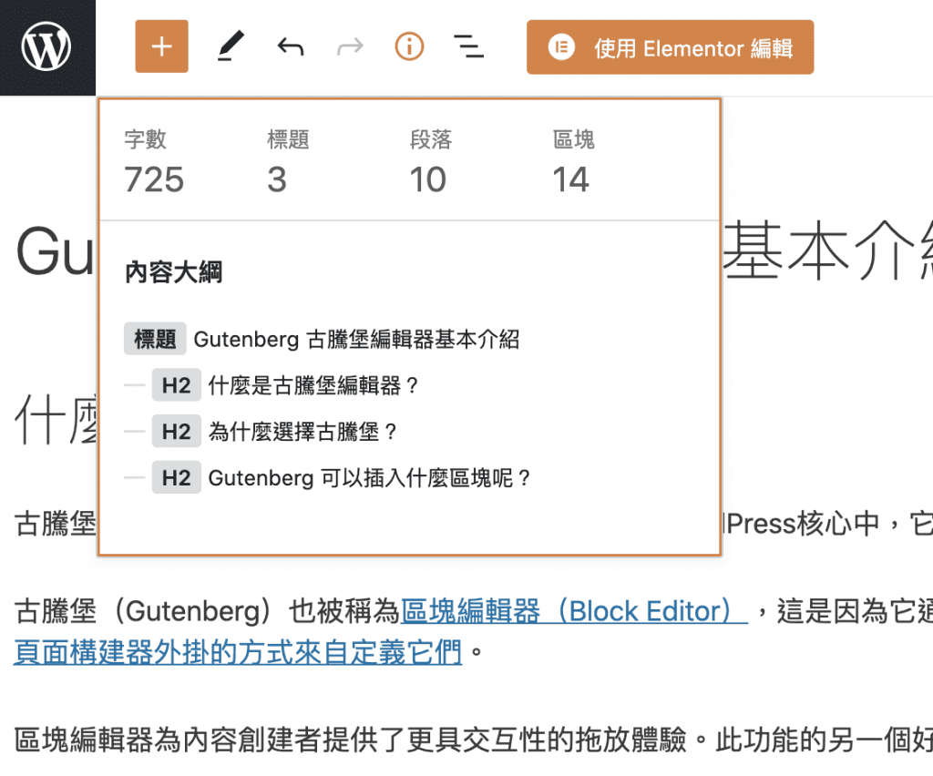The height and width of the screenshot is (776, 933).
Task: Go to Gutenberg 可以插入什麼區塊呢？ heading
Action: tap(369, 477)
